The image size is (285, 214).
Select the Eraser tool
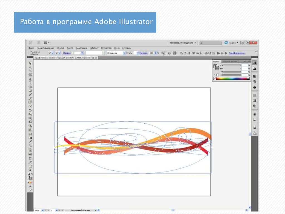coord(30,106)
